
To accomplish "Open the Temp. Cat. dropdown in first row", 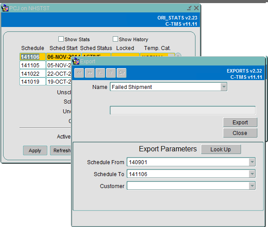I will point(171,55).
